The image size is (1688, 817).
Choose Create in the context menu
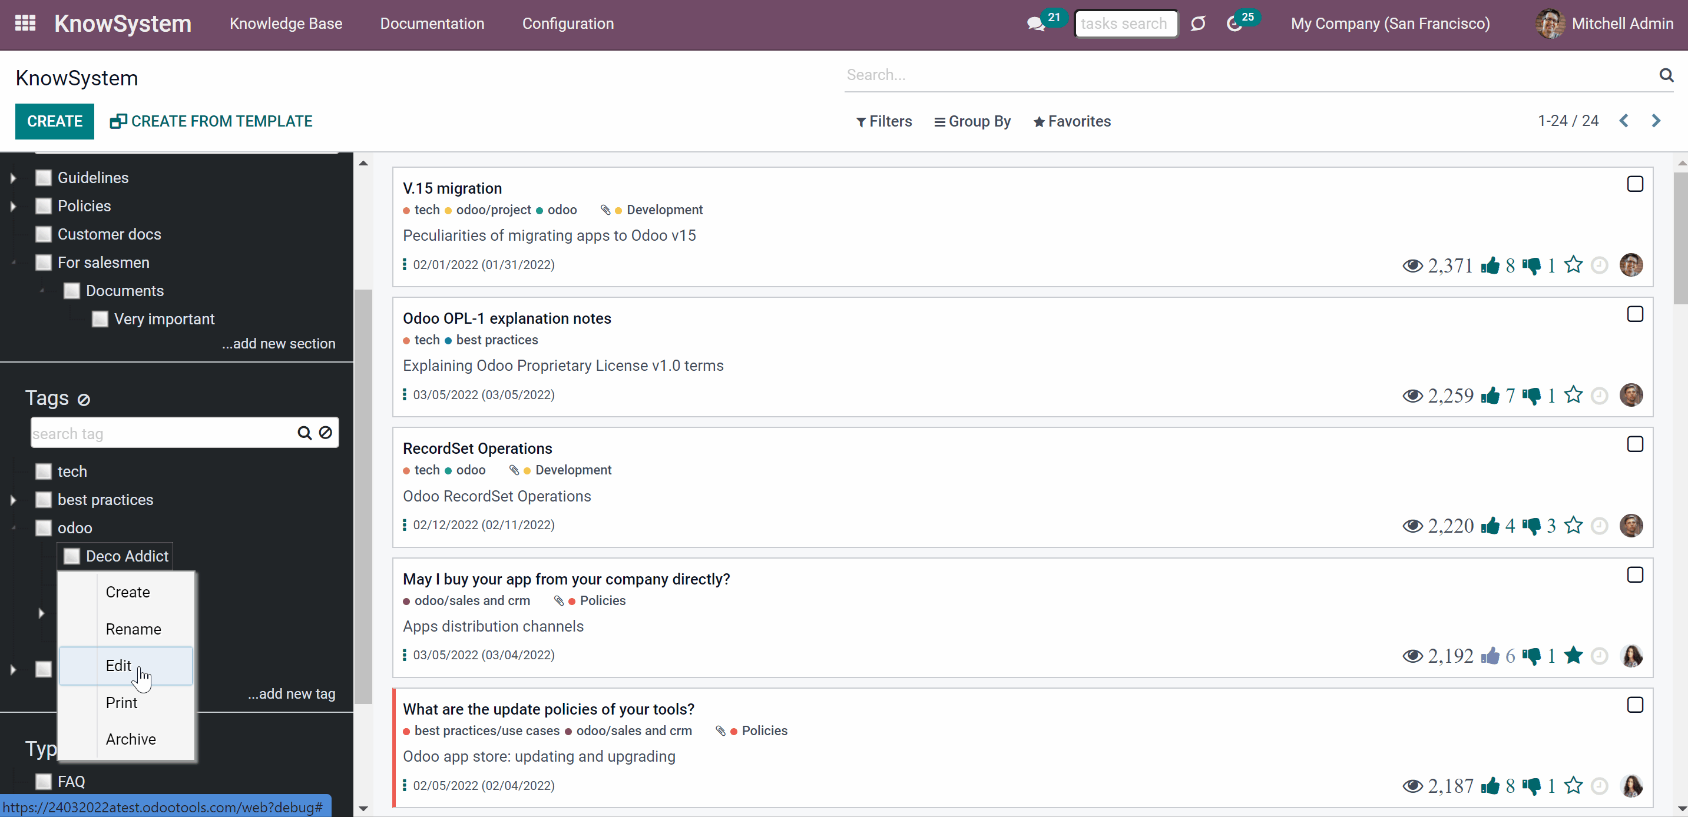click(127, 592)
